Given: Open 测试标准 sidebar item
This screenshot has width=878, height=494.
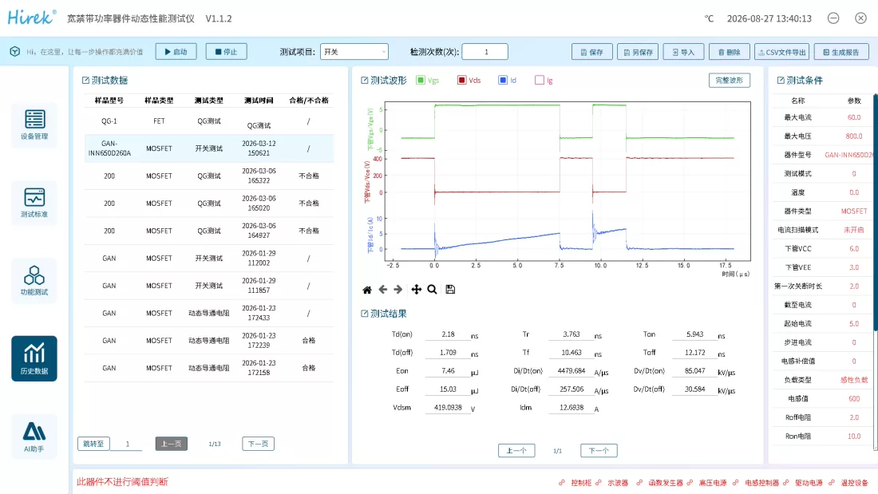Looking at the screenshot, I should [34, 203].
